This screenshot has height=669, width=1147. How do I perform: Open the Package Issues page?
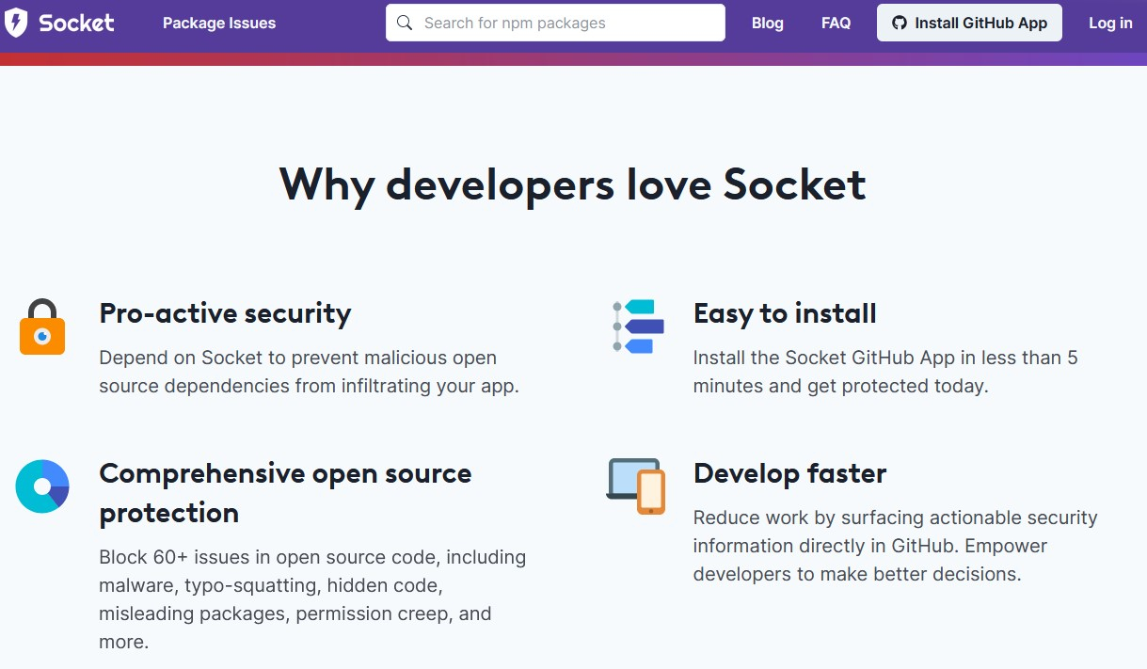pyautogui.click(x=219, y=24)
